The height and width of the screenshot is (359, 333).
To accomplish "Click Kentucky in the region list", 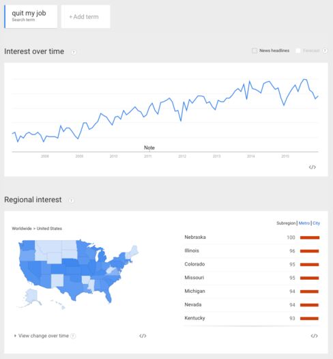I will point(194,318).
